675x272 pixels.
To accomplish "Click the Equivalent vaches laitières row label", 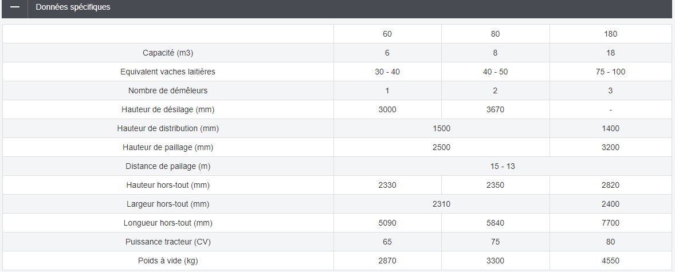I will pos(168,72).
